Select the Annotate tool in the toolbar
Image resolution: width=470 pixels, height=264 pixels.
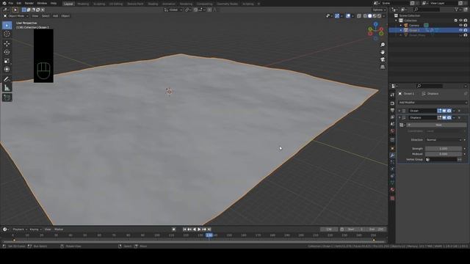(7, 79)
